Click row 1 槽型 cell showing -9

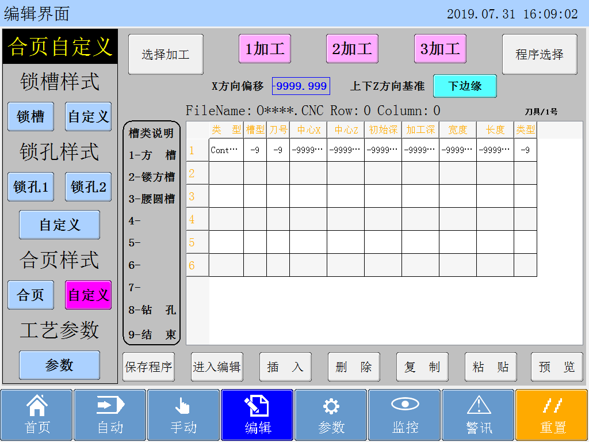click(255, 150)
